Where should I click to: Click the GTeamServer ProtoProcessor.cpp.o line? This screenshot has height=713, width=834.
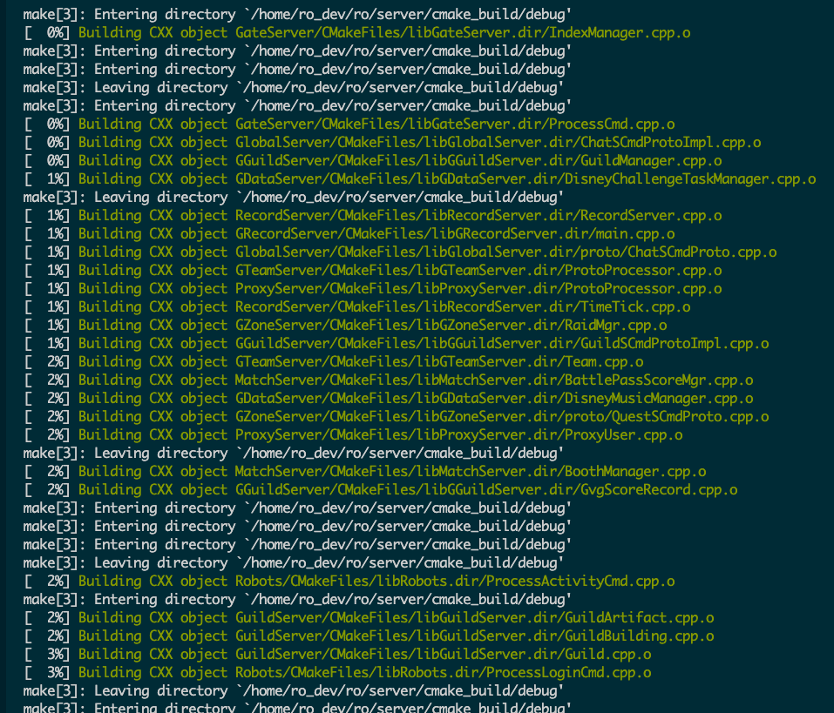(399, 270)
